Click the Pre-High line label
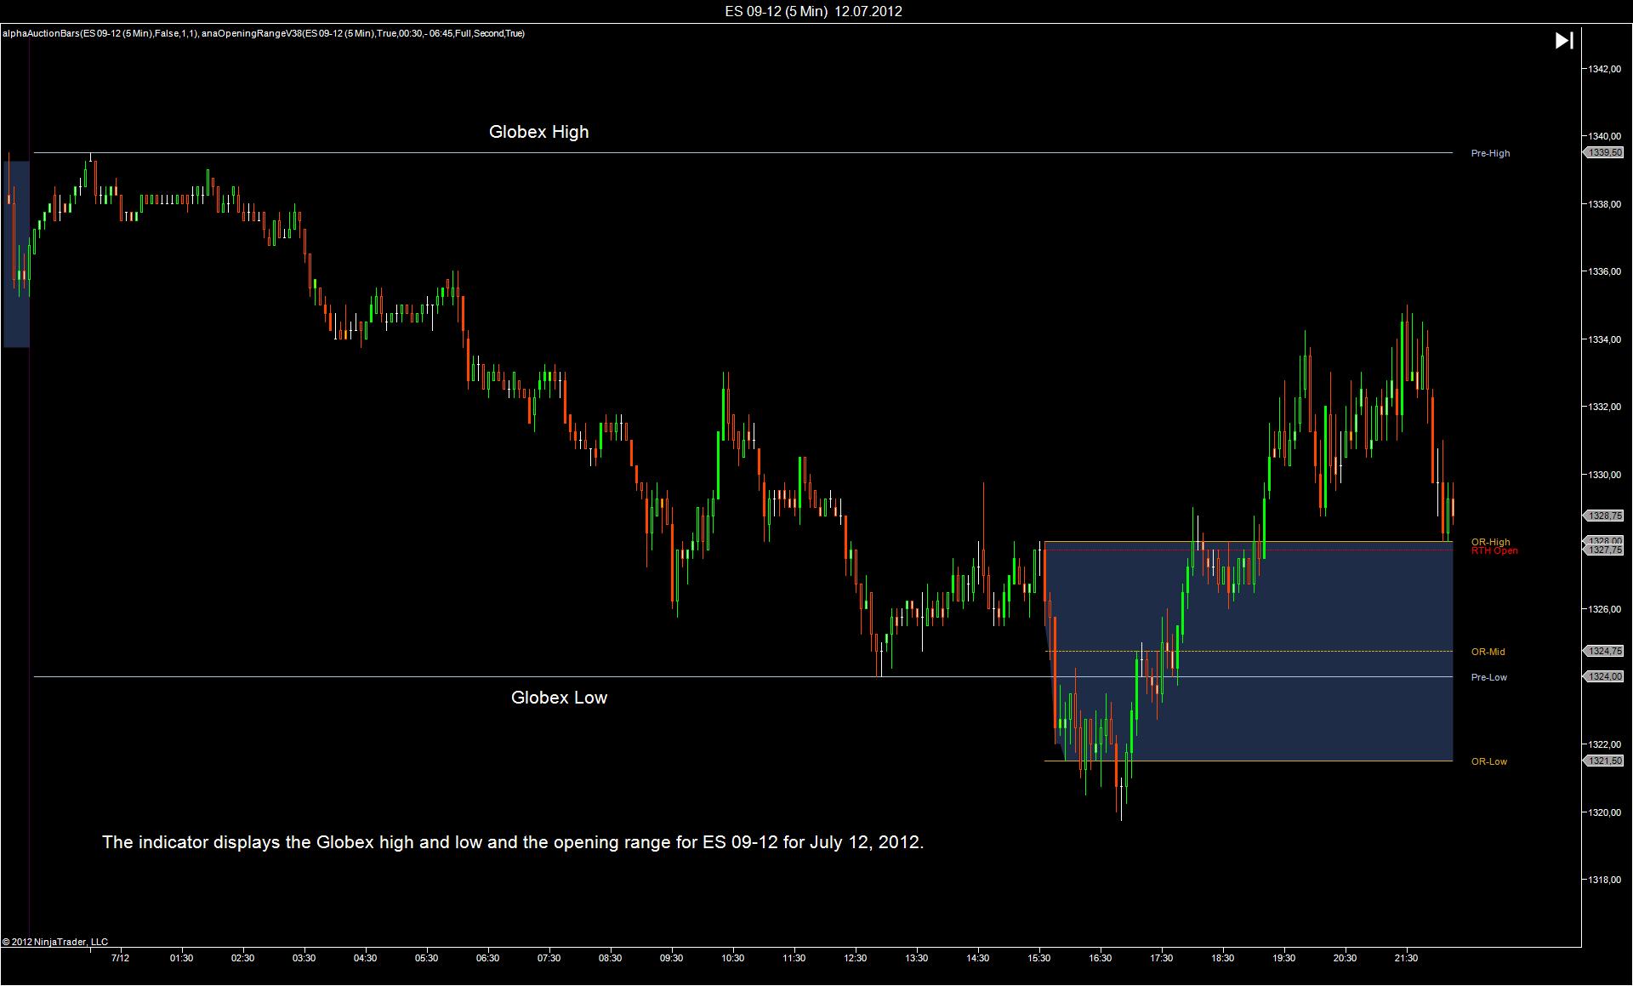Image resolution: width=1633 pixels, height=986 pixels. 1490,153
